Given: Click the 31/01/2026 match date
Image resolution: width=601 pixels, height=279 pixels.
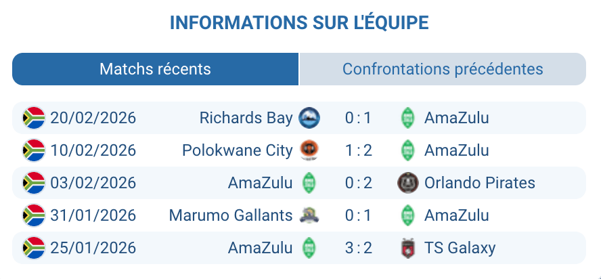Looking at the screenshot, I should coord(93,215).
